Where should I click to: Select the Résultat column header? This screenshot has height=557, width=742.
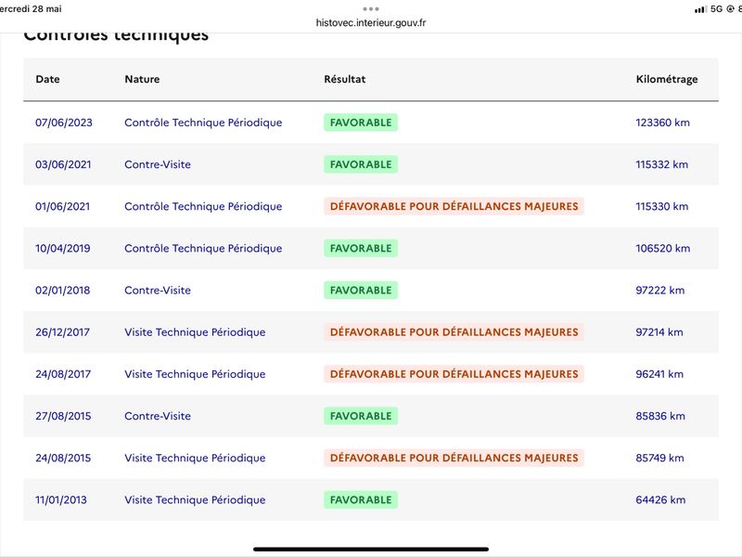click(344, 79)
